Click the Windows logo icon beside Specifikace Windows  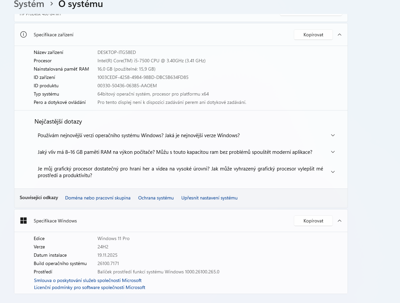pyautogui.click(x=23, y=221)
